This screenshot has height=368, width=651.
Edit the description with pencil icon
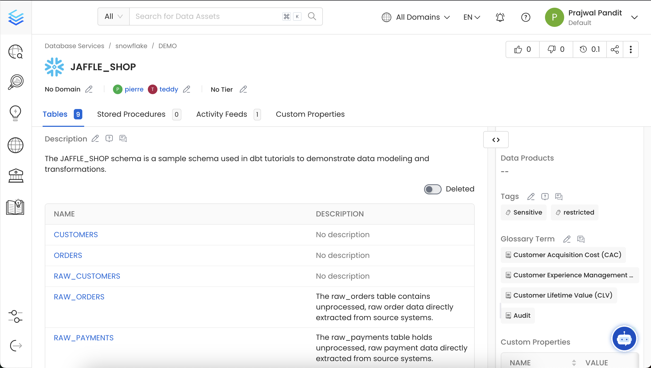(x=95, y=139)
